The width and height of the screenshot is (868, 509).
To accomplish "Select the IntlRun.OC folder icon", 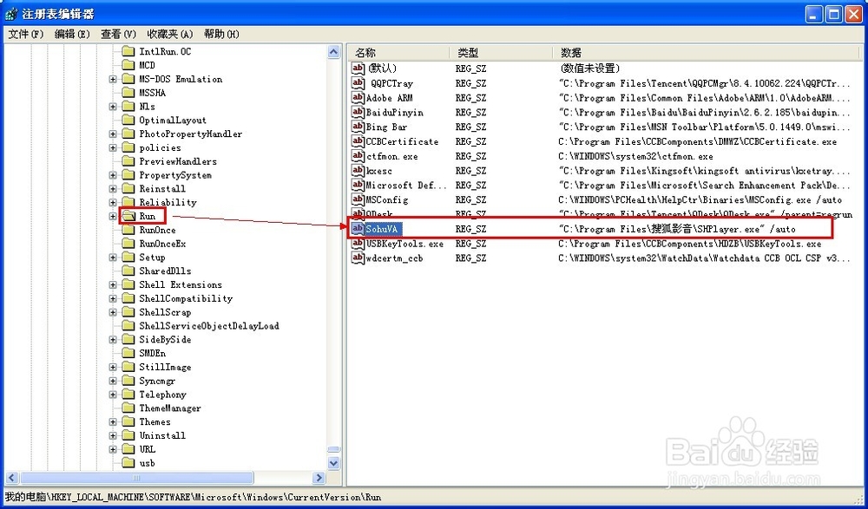I will (128, 51).
